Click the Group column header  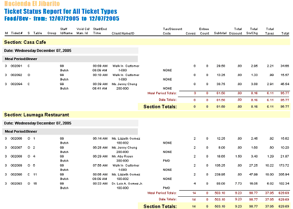(52, 33)
